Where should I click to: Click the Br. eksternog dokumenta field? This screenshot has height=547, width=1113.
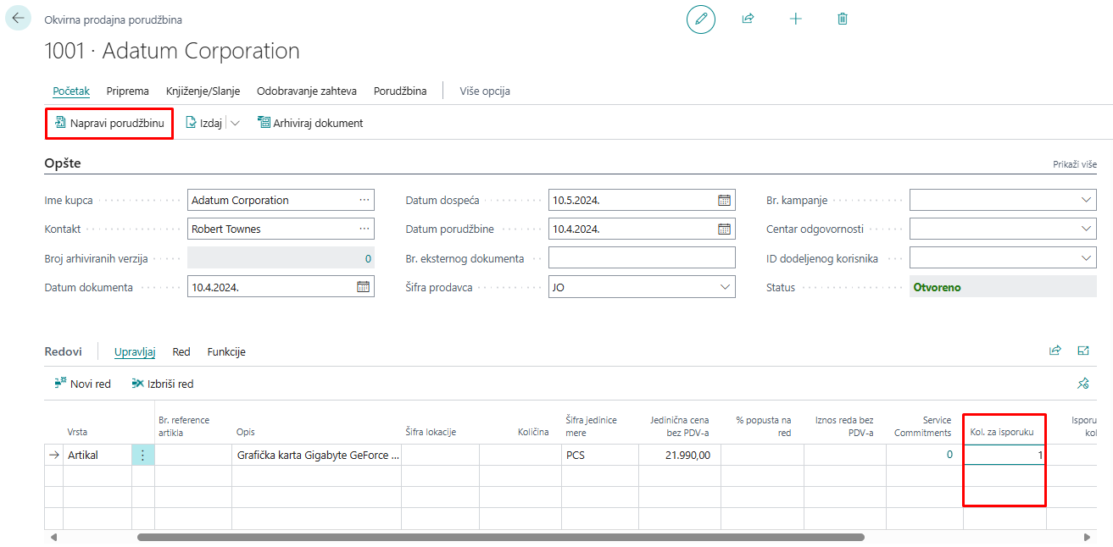point(641,258)
